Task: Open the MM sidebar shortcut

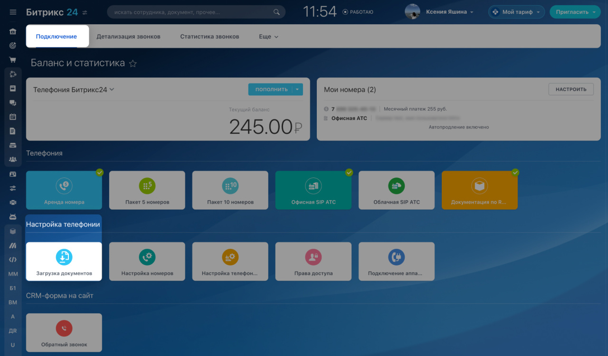Action: [13, 274]
